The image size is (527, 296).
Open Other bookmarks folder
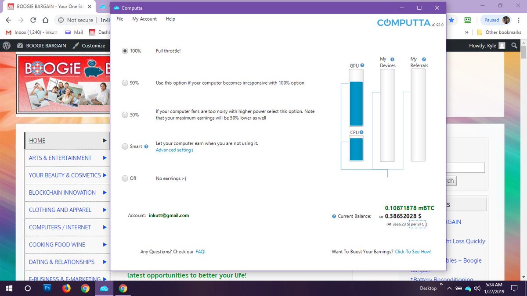[x=499, y=32]
